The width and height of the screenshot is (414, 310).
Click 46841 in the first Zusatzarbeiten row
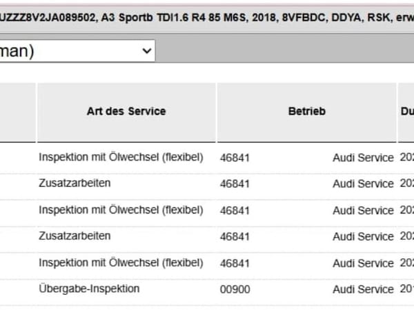point(235,184)
